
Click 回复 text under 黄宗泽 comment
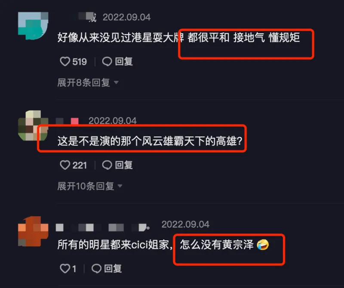pos(113,269)
